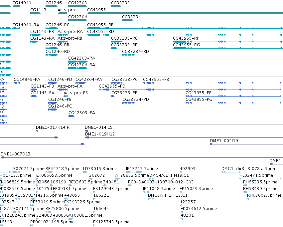Click EST HL03471.5prime label
283x227 pixels.
click(x=256, y=175)
